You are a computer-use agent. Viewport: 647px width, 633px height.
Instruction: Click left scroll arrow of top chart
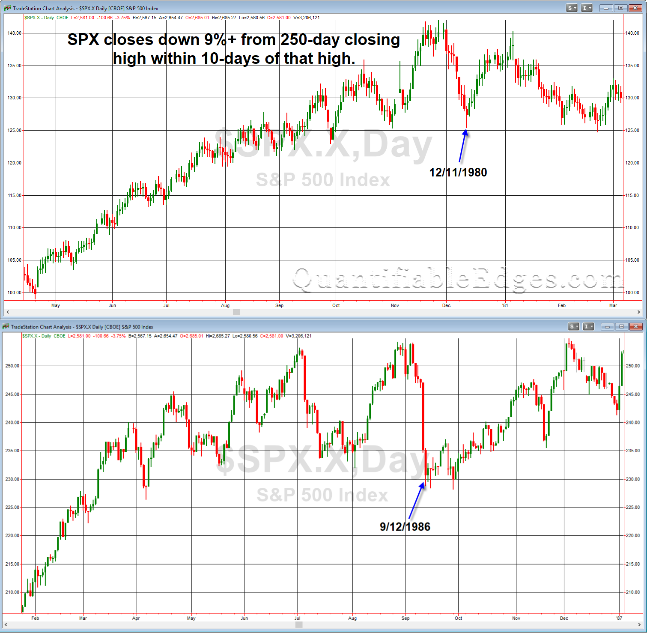pyautogui.click(x=8, y=312)
